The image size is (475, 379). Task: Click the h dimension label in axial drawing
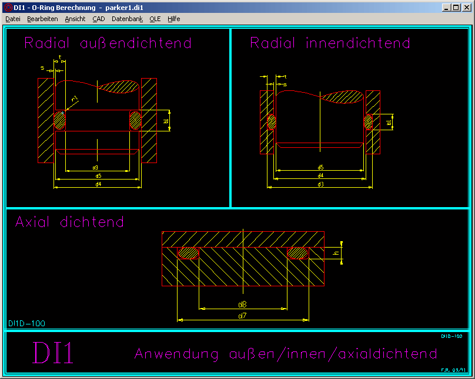336,252
